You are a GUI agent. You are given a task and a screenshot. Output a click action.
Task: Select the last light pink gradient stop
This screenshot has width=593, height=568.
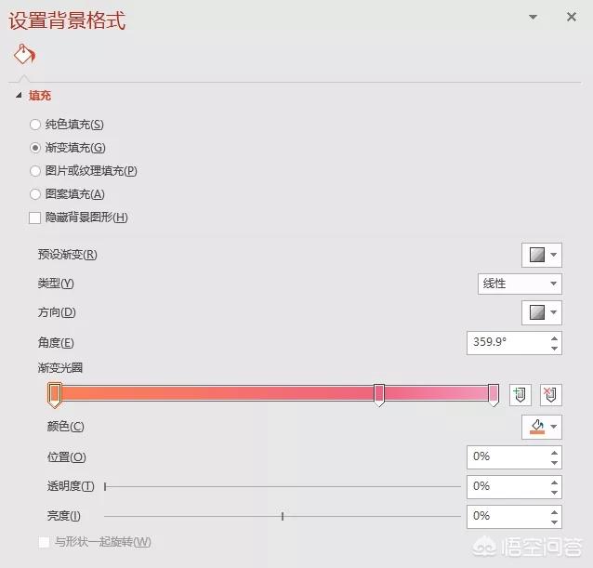pos(494,395)
